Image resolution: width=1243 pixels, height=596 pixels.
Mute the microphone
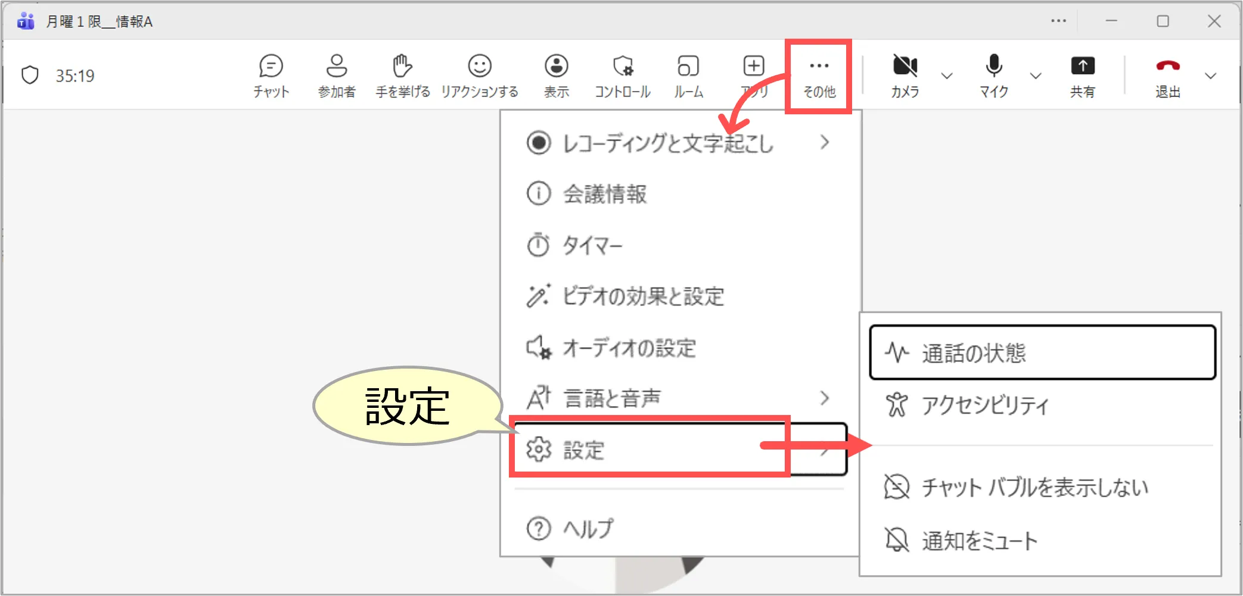pos(993,67)
